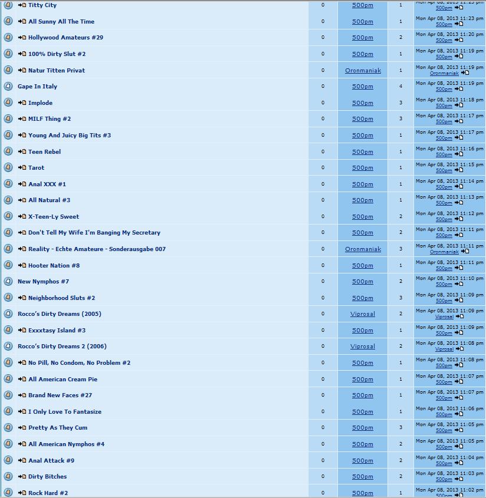Open author 500pm on Hooter Nation #8 row

point(363,266)
